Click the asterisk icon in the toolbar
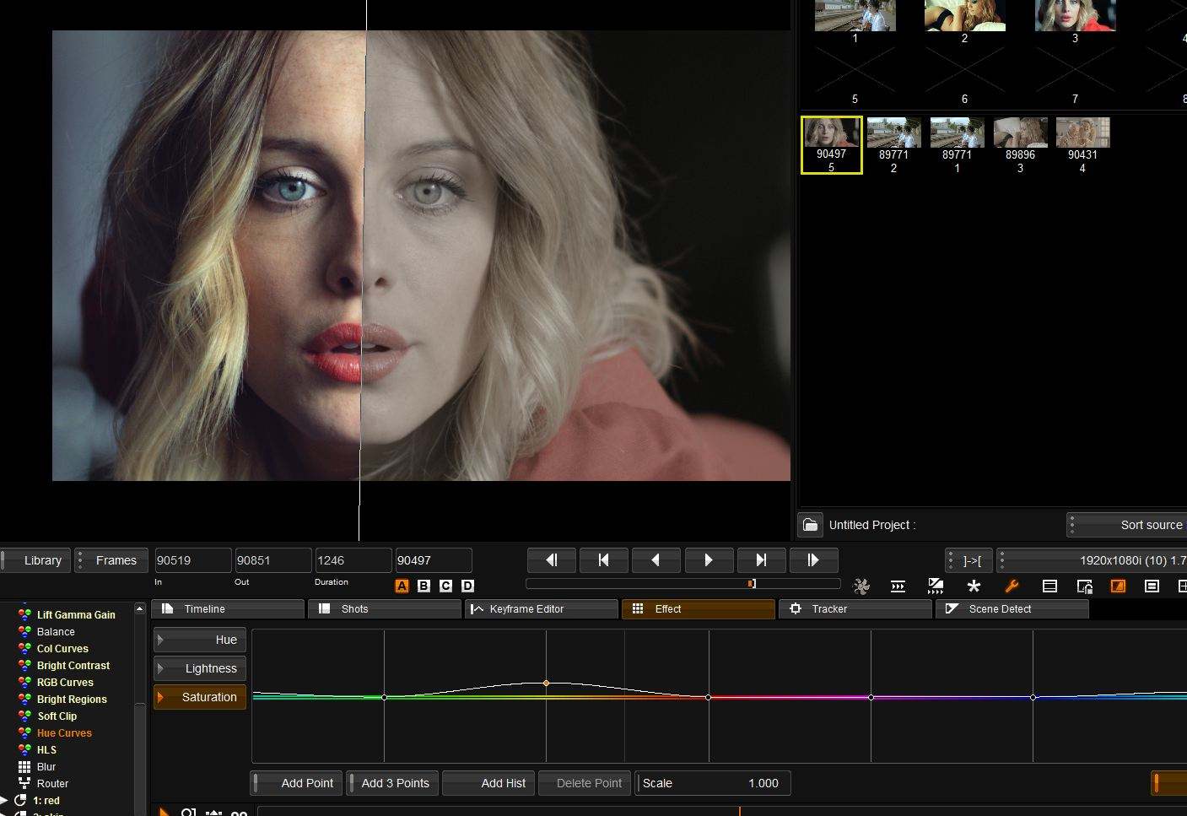This screenshot has height=816, width=1187. [x=974, y=586]
